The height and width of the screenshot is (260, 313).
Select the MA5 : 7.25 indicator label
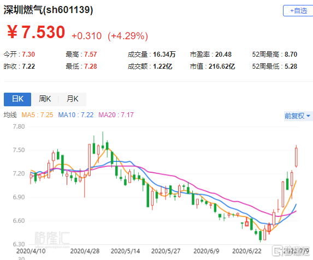[x=37, y=115]
